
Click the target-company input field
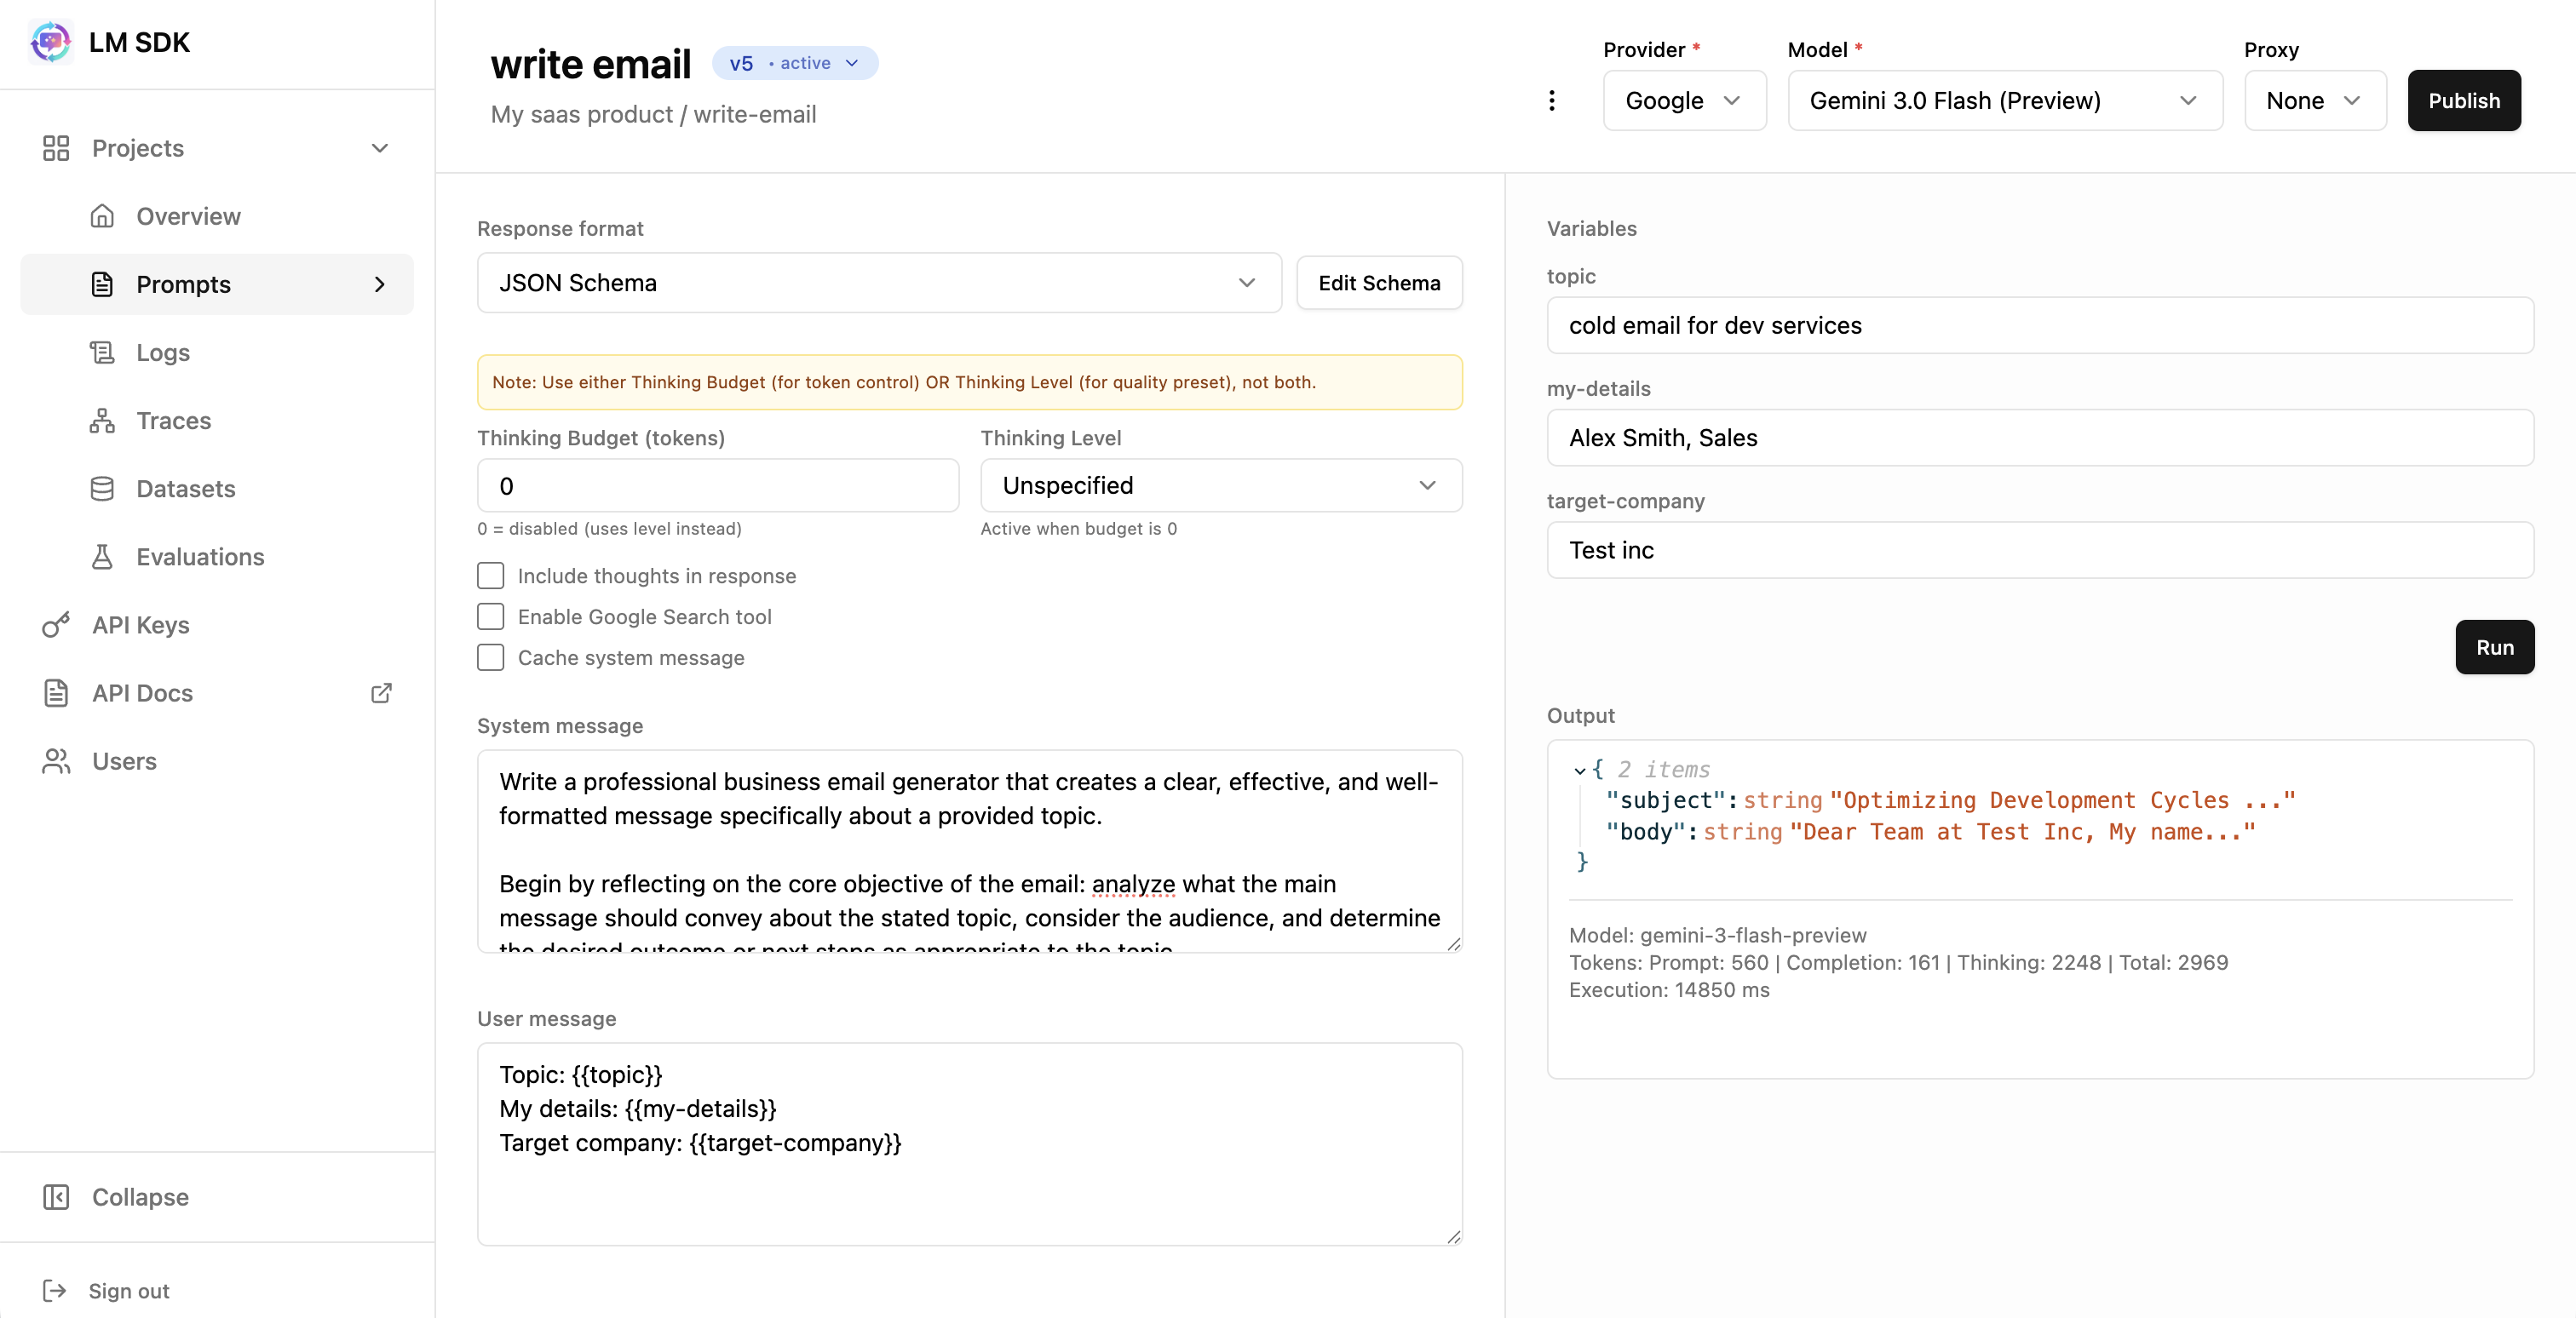(x=2039, y=551)
